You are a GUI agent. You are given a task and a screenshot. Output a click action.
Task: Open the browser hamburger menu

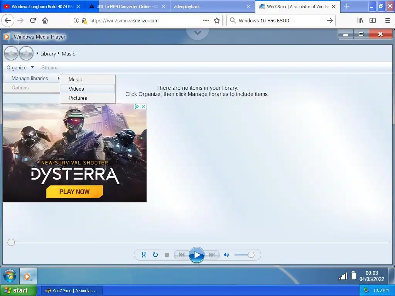click(x=387, y=21)
